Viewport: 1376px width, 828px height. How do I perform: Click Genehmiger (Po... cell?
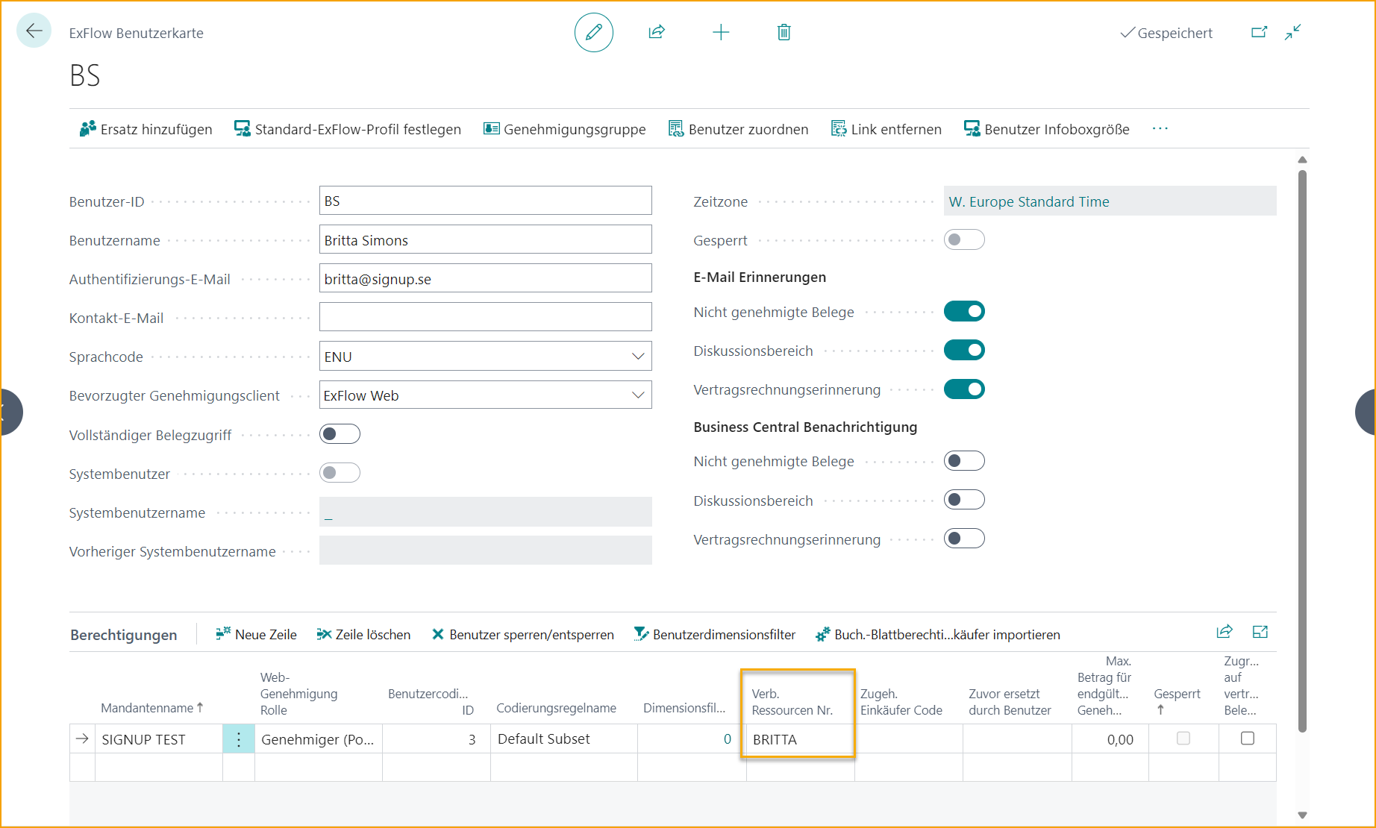(x=319, y=739)
